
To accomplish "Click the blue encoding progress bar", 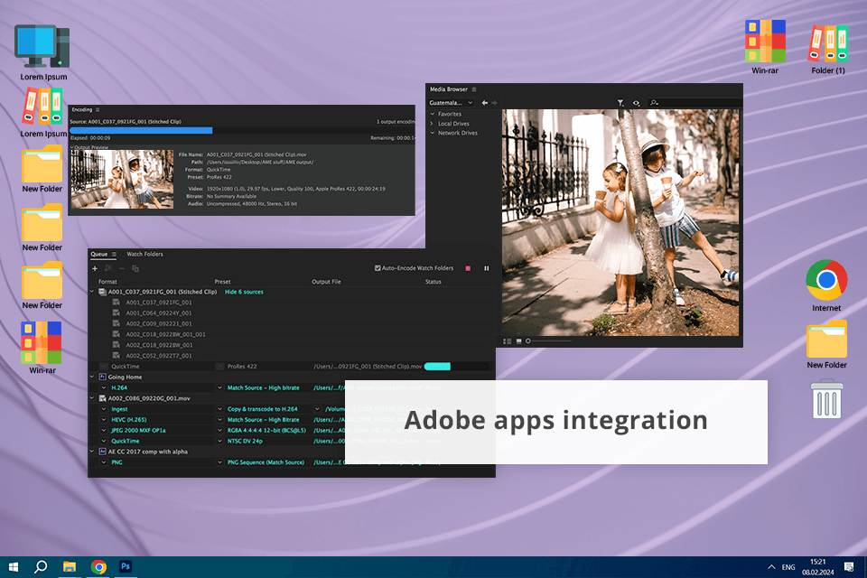I will point(141,131).
